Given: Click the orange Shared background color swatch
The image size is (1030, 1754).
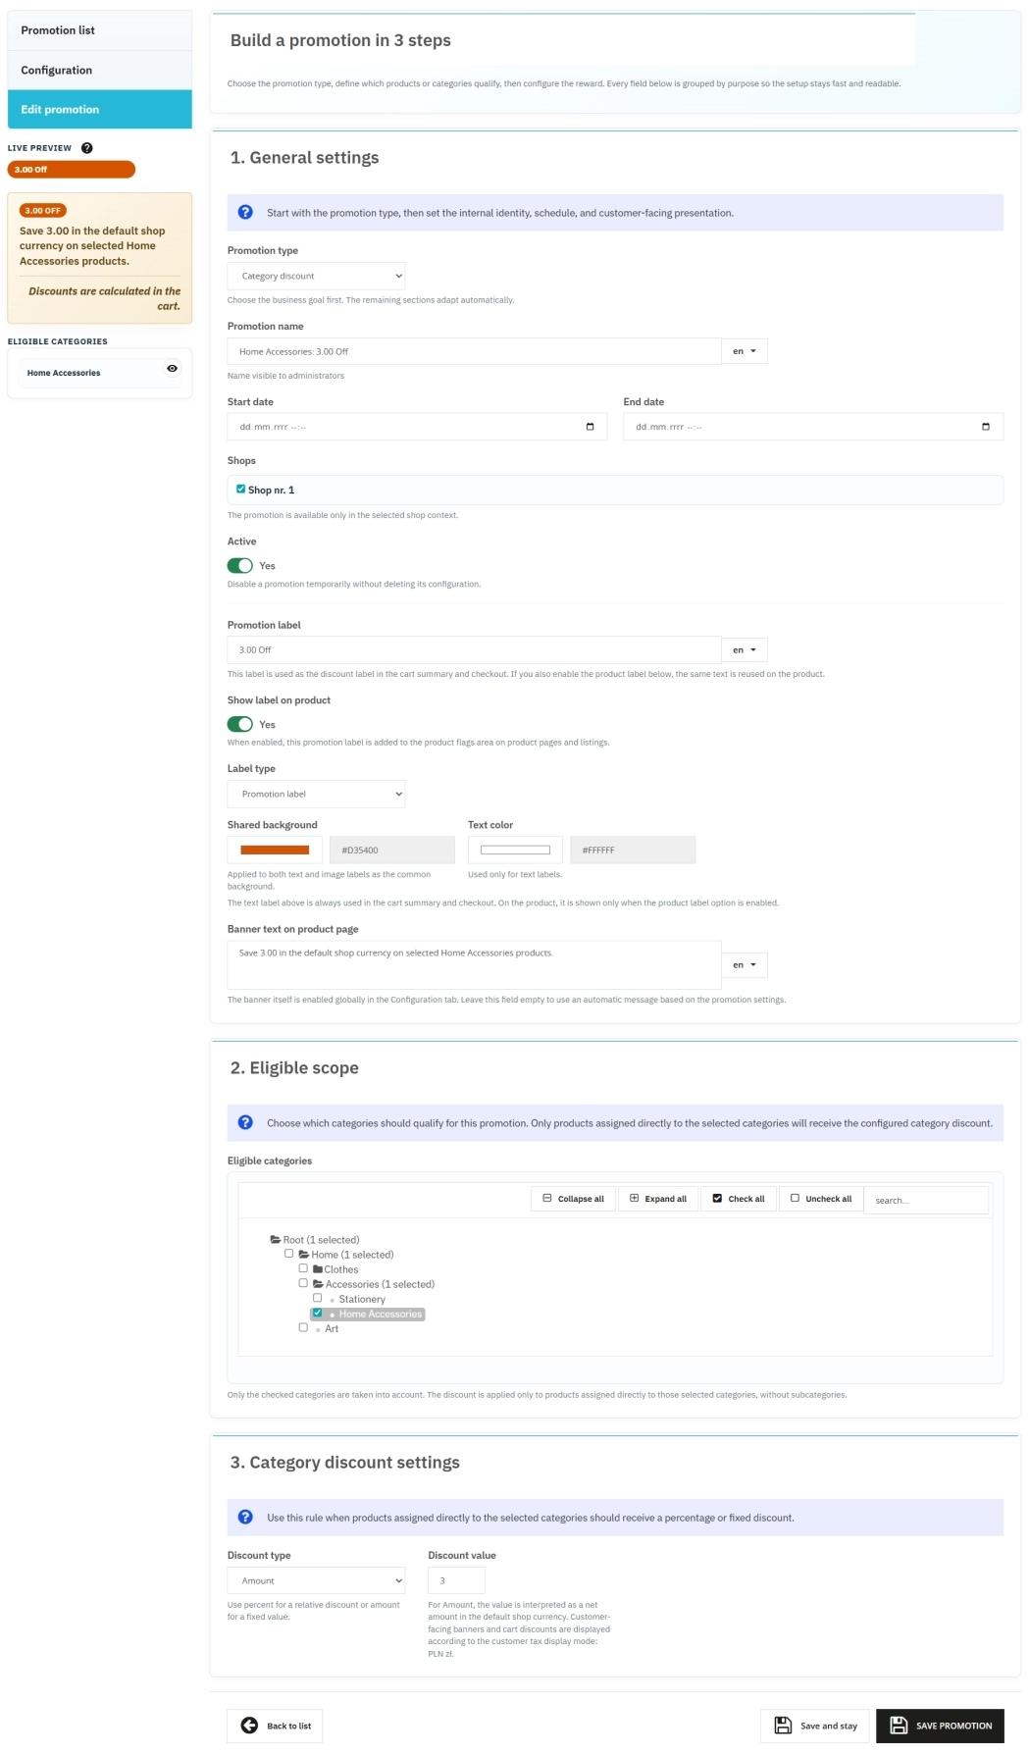Looking at the screenshot, I should point(275,851).
